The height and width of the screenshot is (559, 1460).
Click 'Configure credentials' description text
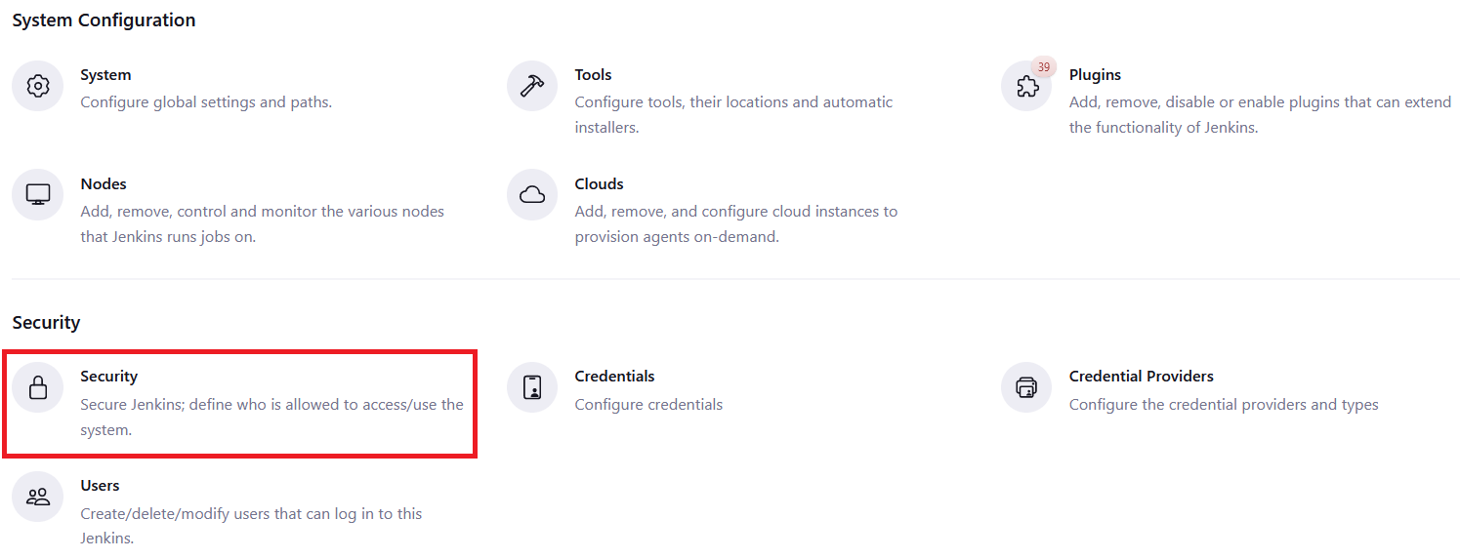[x=648, y=405]
